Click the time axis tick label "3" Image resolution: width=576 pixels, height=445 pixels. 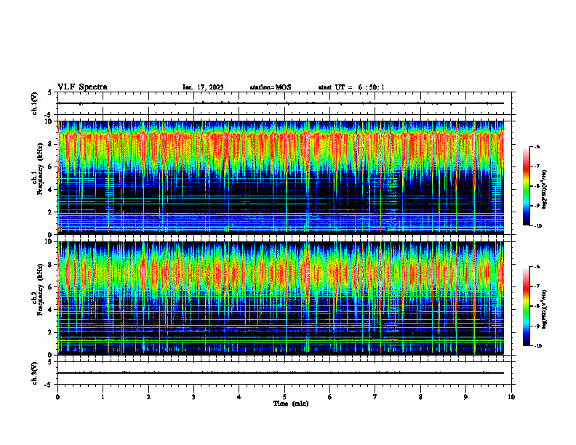pos(193,397)
